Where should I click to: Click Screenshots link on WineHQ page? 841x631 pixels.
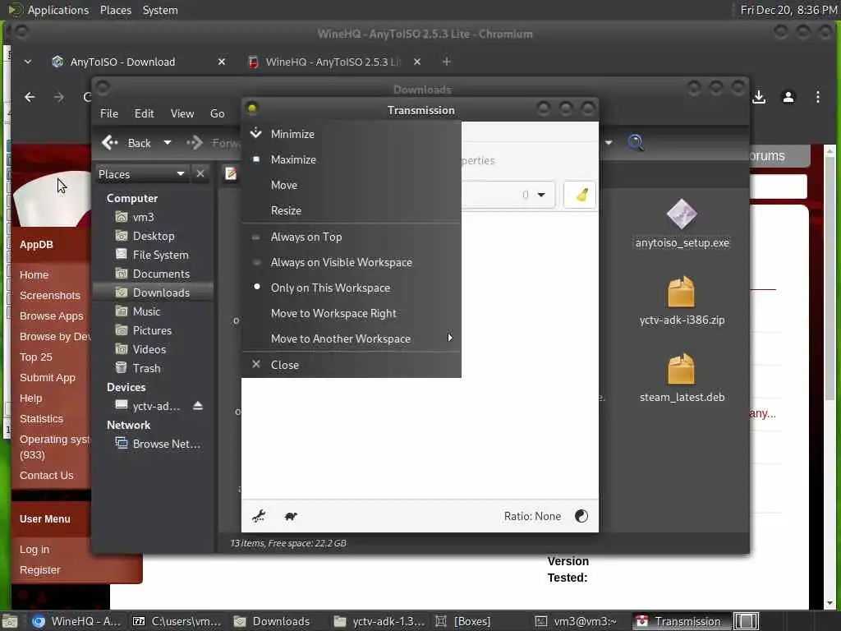coord(50,295)
